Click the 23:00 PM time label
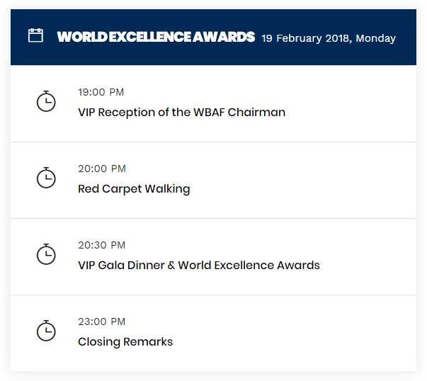 click(101, 322)
